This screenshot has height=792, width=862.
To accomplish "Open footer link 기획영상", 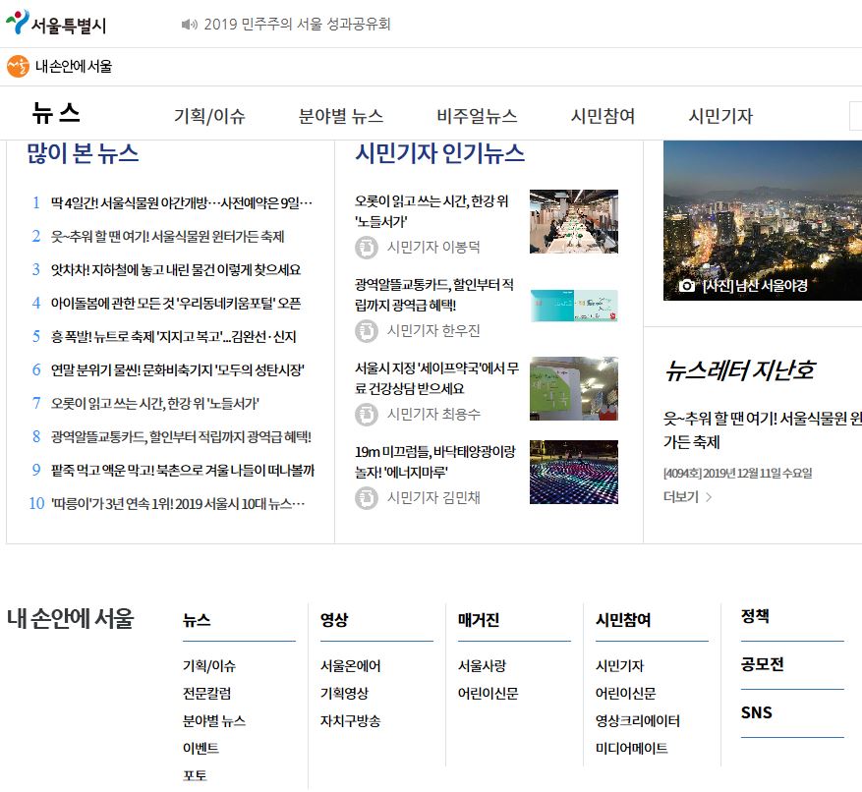I will [x=344, y=694].
